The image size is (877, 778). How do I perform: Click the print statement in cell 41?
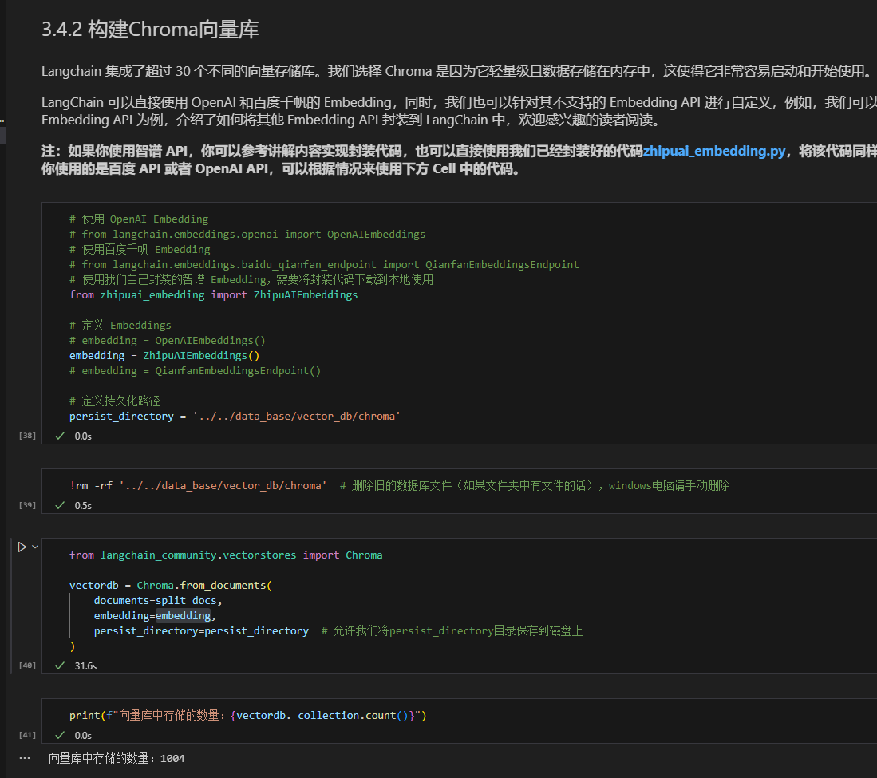pyautogui.click(x=247, y=715)
